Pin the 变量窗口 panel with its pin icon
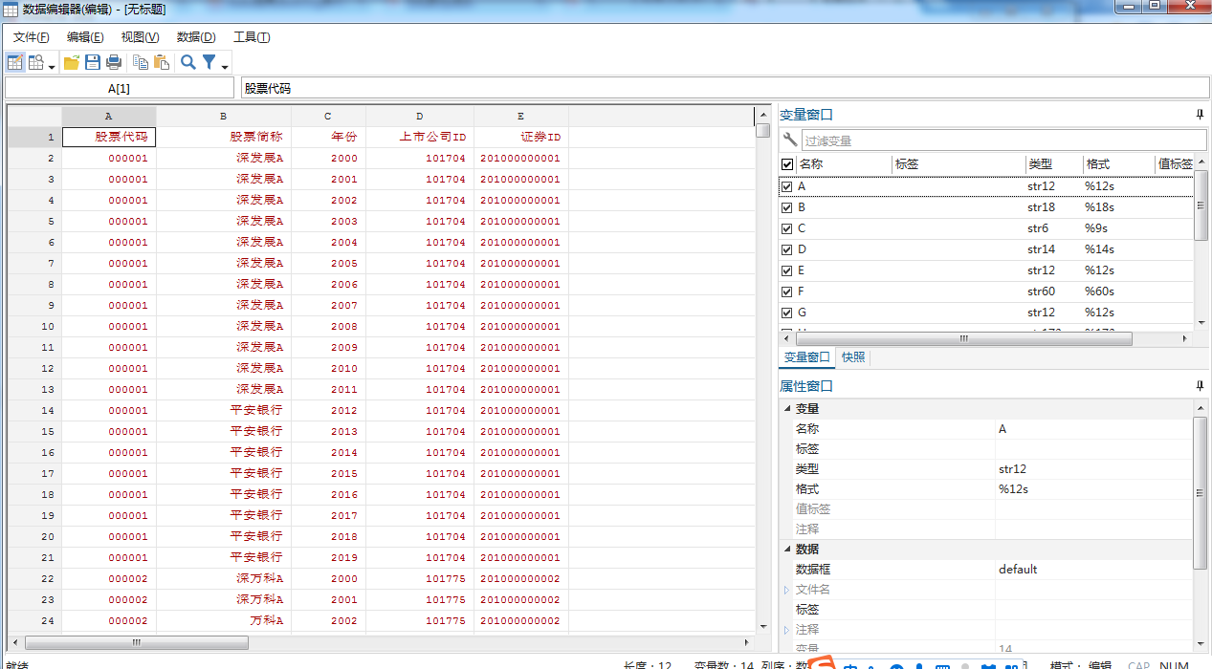The height and width of the screenshot is (669, 1212). point(1200,115)
